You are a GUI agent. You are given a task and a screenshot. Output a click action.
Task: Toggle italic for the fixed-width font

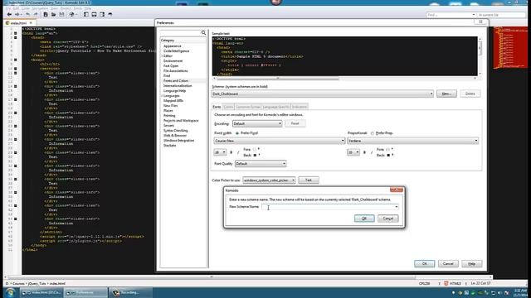tap(238, 152)
